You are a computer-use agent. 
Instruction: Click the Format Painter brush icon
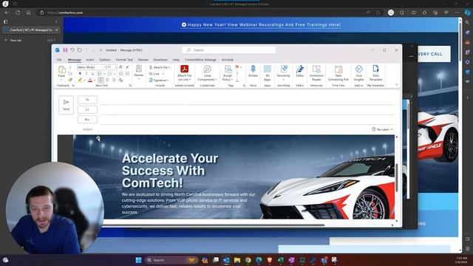pos(70,81)
